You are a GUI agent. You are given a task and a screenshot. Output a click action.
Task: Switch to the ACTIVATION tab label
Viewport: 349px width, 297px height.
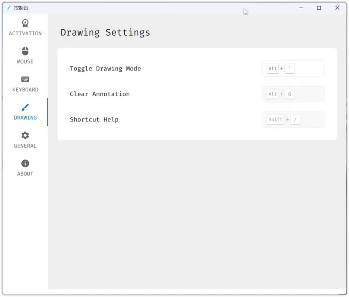[x=25, y=34]
